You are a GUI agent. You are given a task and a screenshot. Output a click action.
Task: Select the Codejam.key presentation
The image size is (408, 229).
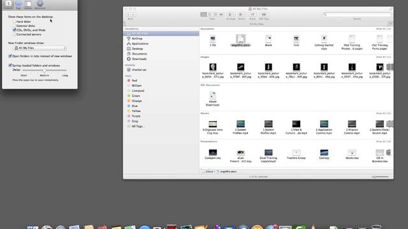(212, 154)
